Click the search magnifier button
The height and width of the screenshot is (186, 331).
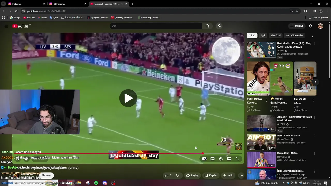(x=207, y=26)
